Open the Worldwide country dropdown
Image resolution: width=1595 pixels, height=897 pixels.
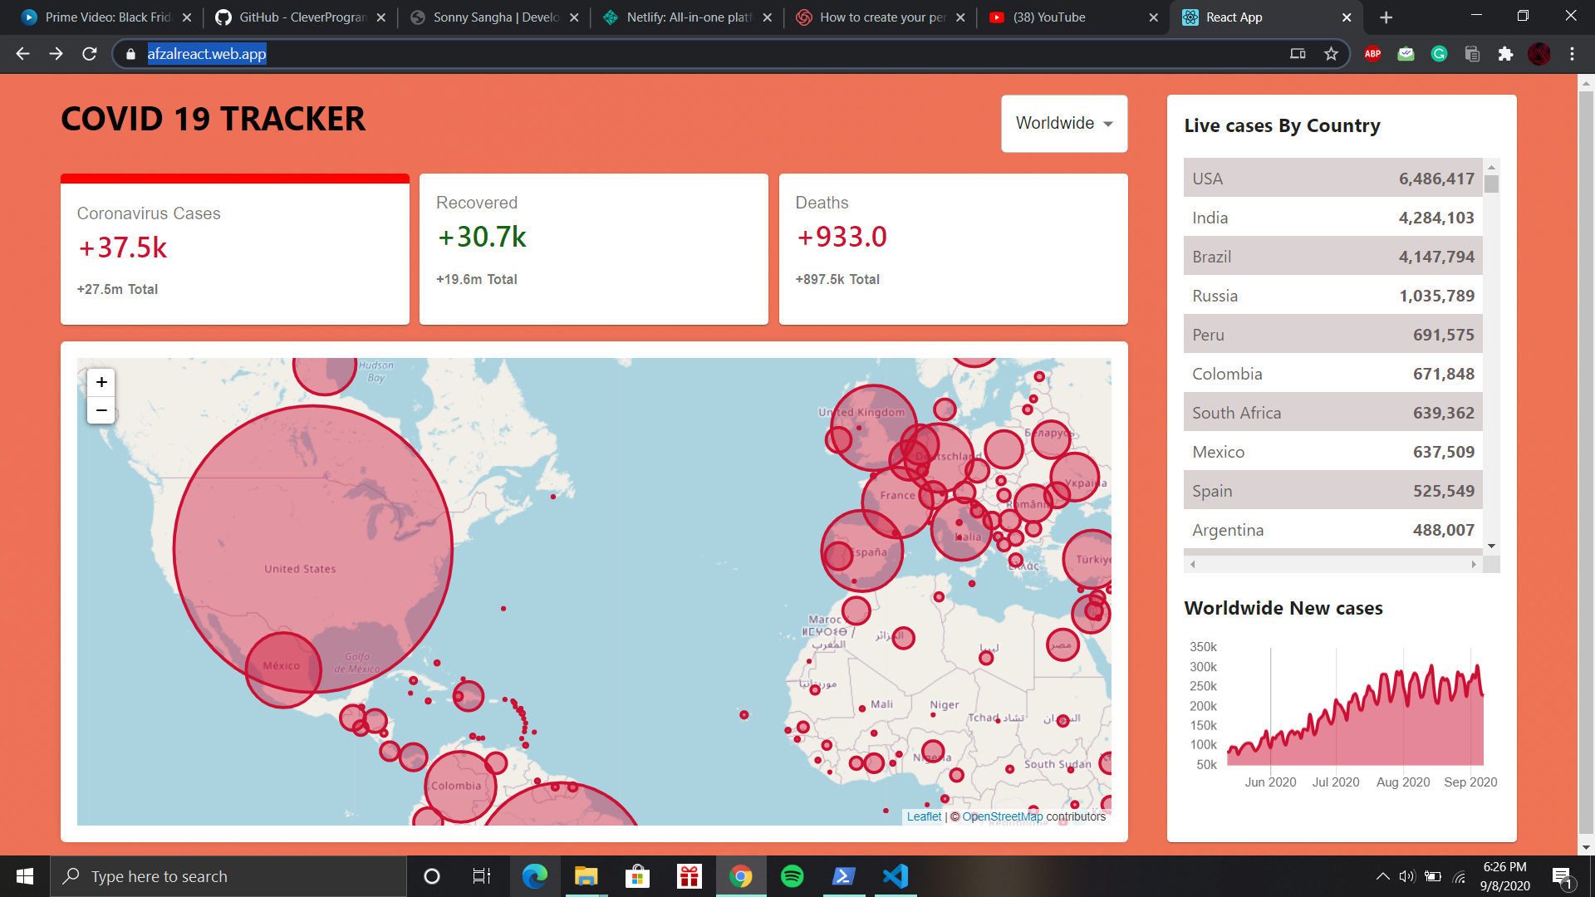(x=1063, y=124)
